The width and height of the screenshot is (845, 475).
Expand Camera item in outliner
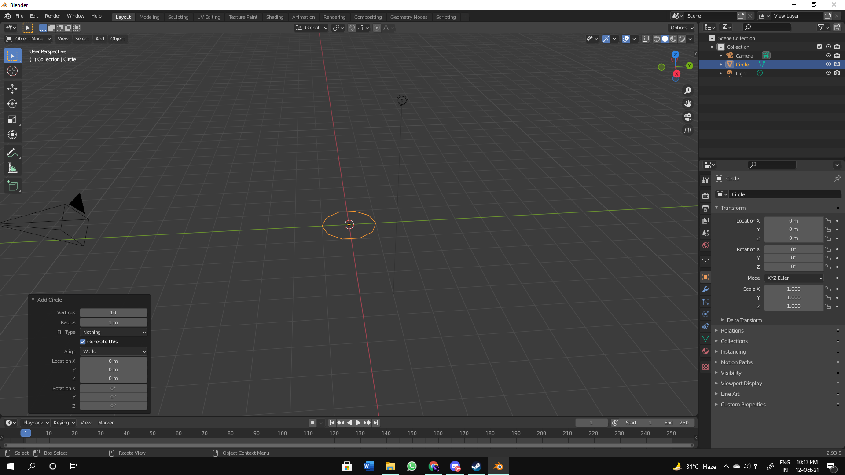(720, 55)
